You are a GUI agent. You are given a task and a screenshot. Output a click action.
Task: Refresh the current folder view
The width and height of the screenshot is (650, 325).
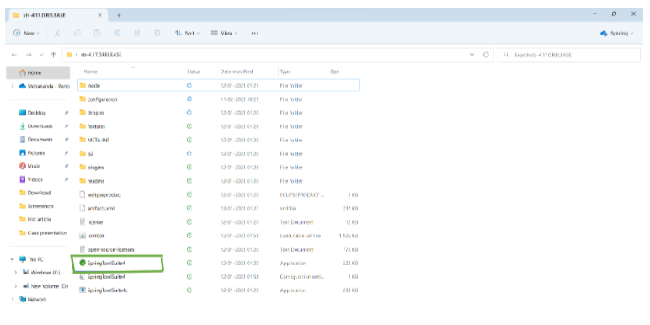coord(487,55)
